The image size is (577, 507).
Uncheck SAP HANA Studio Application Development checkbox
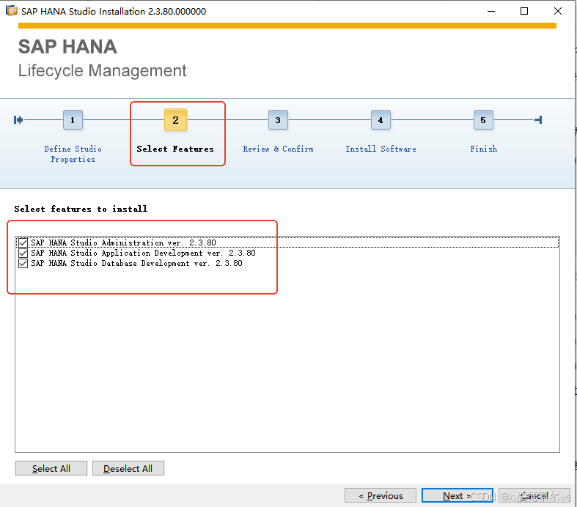(x=23, y=253)
